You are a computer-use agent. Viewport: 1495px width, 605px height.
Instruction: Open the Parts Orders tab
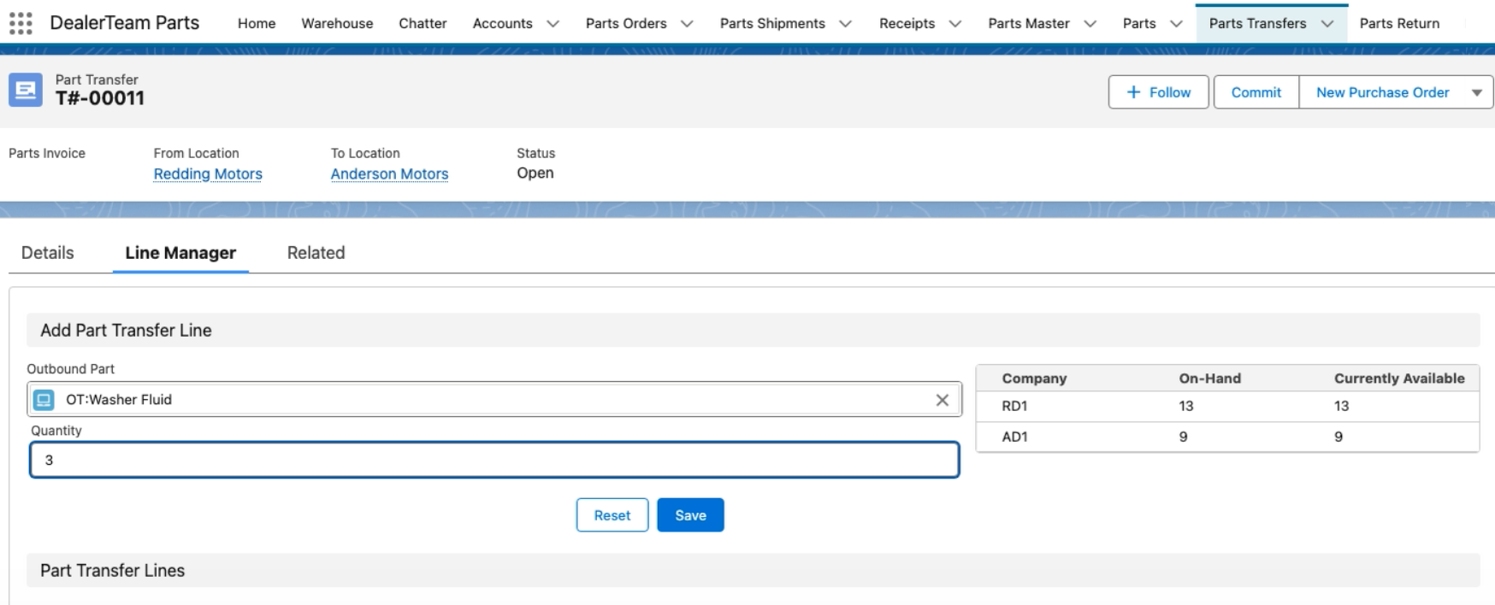(x=626, y=23)
